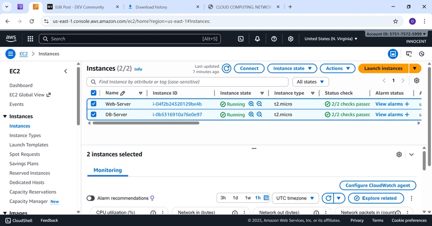Reload the browser page

pos(32,21)
